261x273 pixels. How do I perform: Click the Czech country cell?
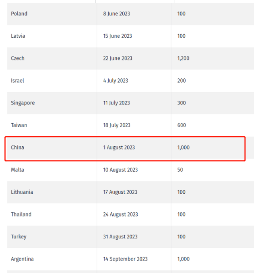coord(18,58)
